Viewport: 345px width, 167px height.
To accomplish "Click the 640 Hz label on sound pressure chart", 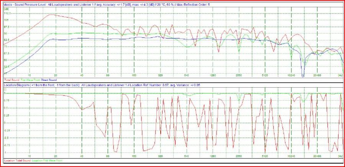I will pos(187,75).
